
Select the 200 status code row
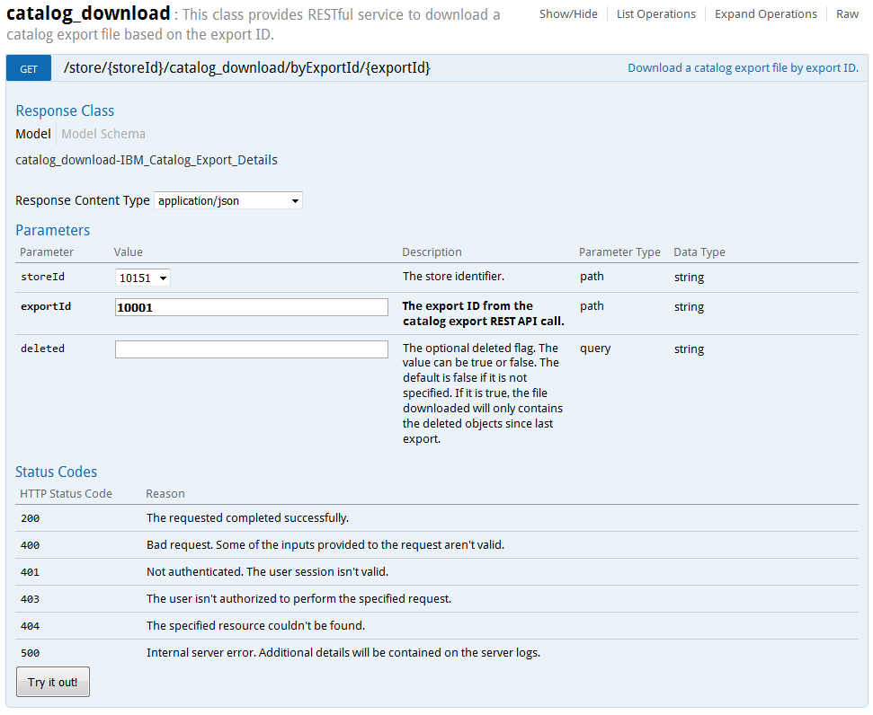[270, 518]
